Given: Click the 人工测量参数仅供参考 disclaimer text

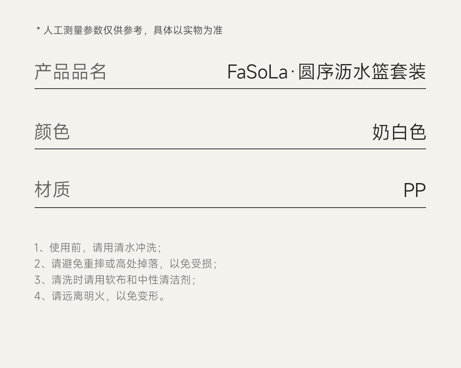Looking at the screenshot, I should tap(93, 30).
